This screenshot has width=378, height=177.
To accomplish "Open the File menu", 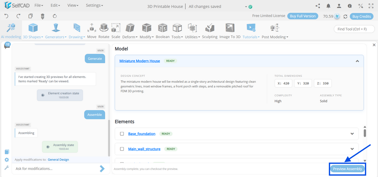I will pyautogui.click(x=39, y=5).
